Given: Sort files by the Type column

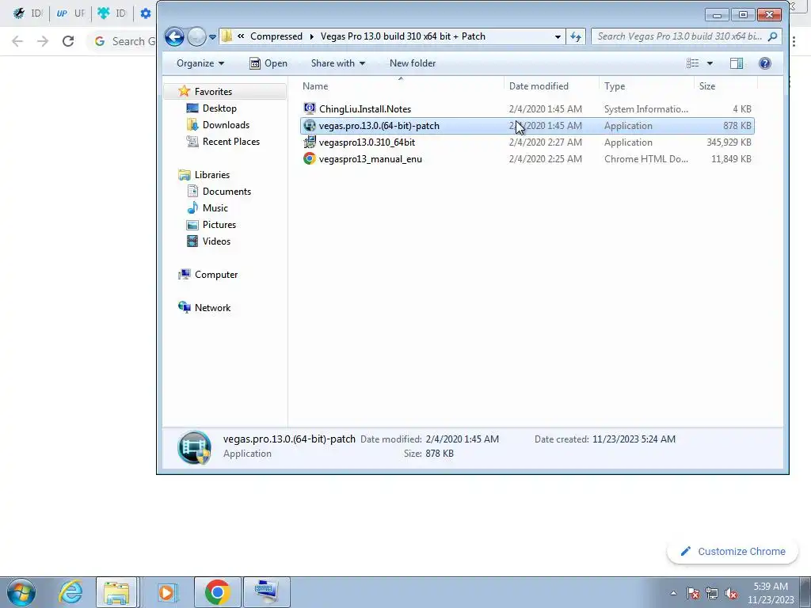Looking at the screenshot, I should 646,85.
